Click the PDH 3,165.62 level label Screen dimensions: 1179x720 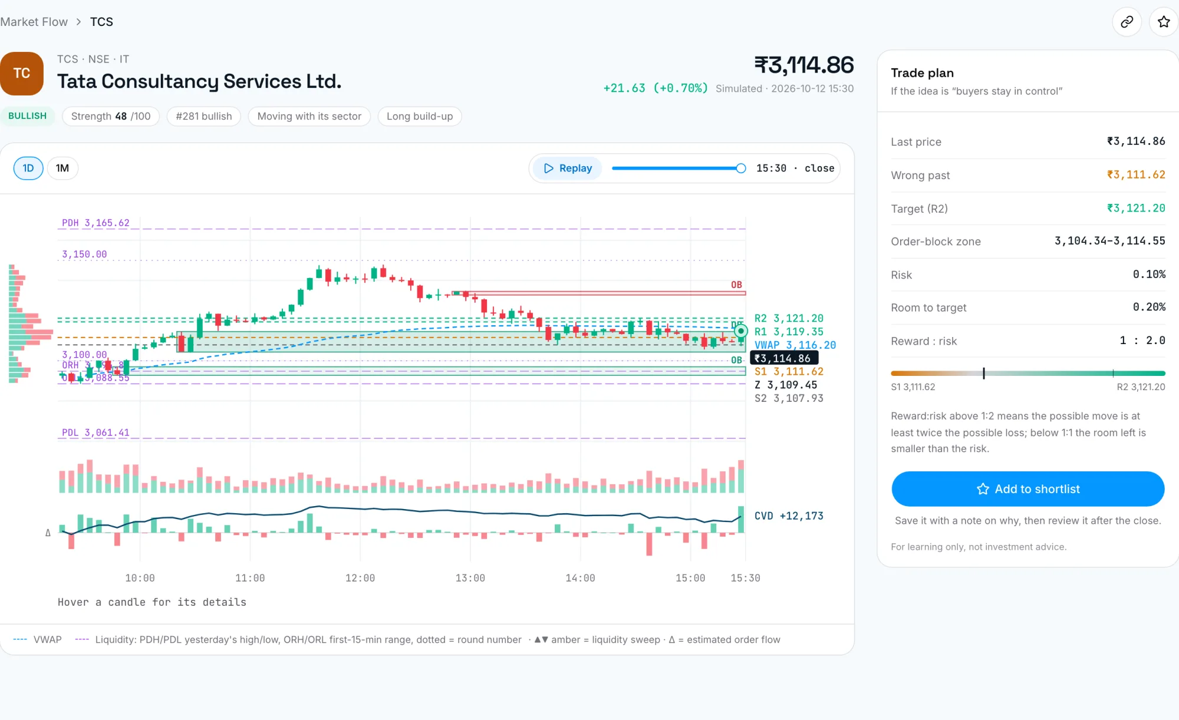pos(95,223)
